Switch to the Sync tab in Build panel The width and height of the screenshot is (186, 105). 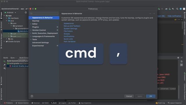[x=12, y=58]
